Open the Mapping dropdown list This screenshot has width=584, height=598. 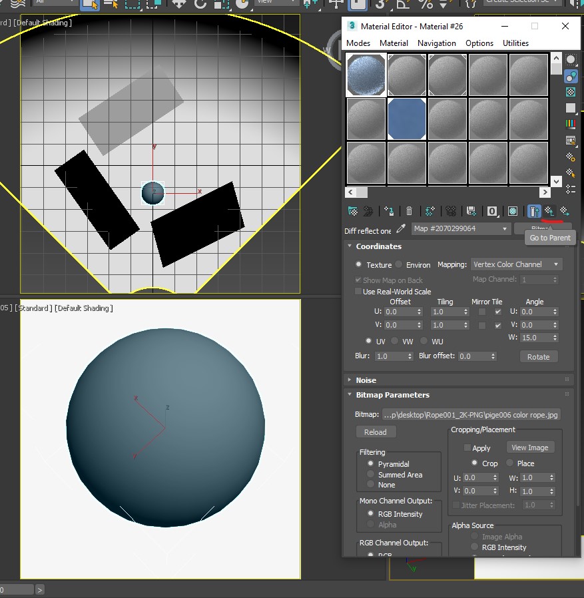516,264
